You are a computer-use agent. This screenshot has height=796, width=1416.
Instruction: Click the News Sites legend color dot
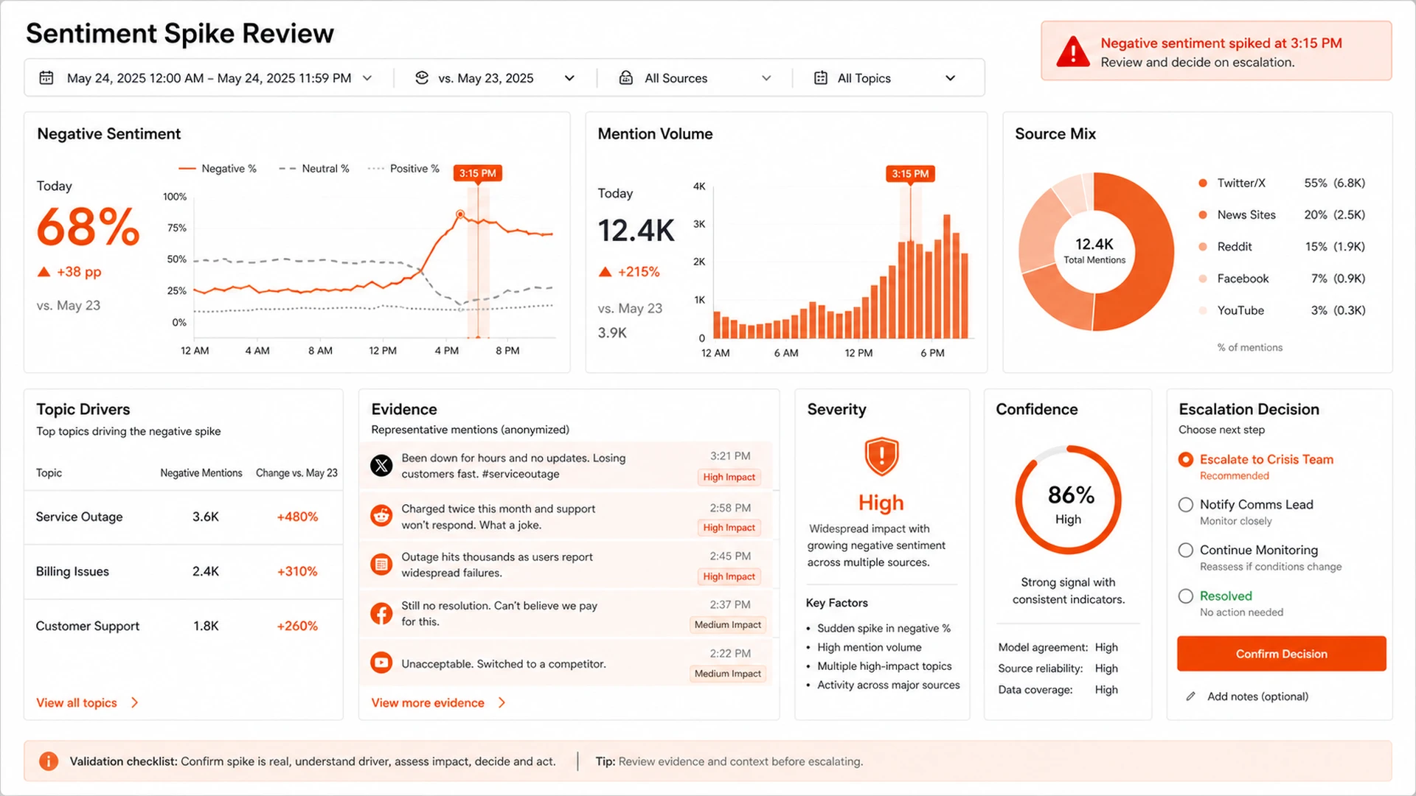[x=1203, y=214]
